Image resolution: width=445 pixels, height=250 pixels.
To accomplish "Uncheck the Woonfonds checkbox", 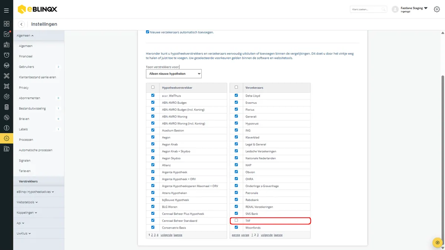I will [236, 227].
